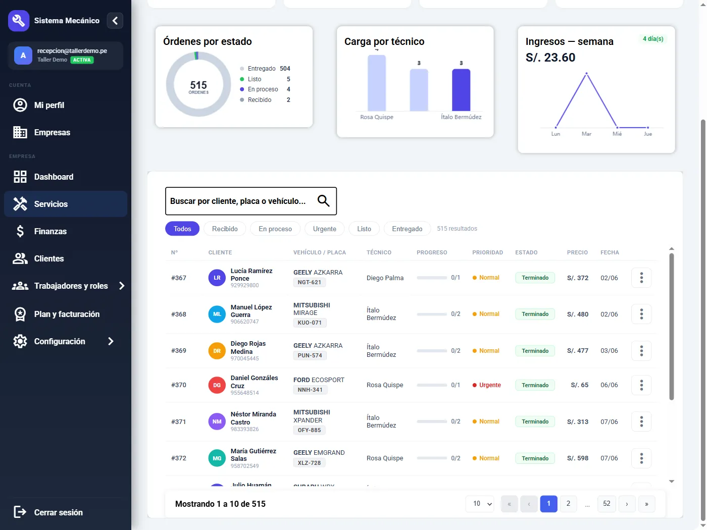Click the Clientes people icon

click(20, 258)
